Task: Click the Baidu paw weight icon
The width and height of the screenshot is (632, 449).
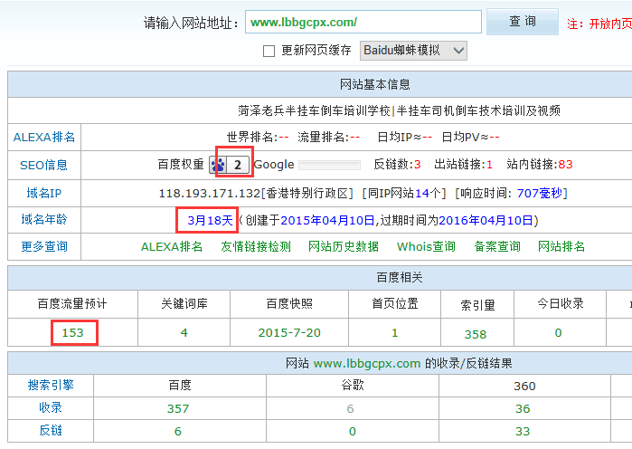Action: pyautogui.click(x=218, y=165)
